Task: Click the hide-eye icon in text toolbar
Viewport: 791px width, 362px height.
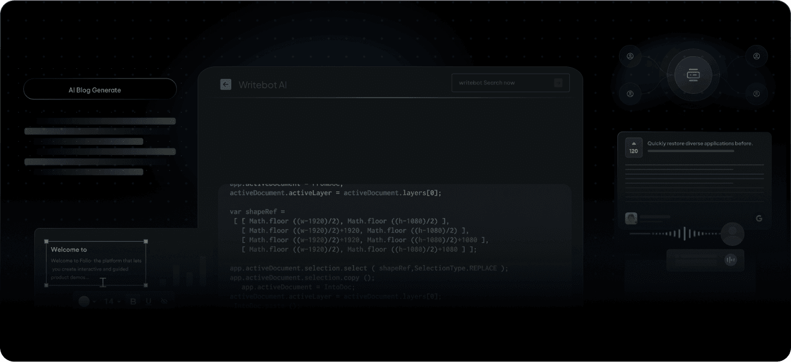Action: 164,301
